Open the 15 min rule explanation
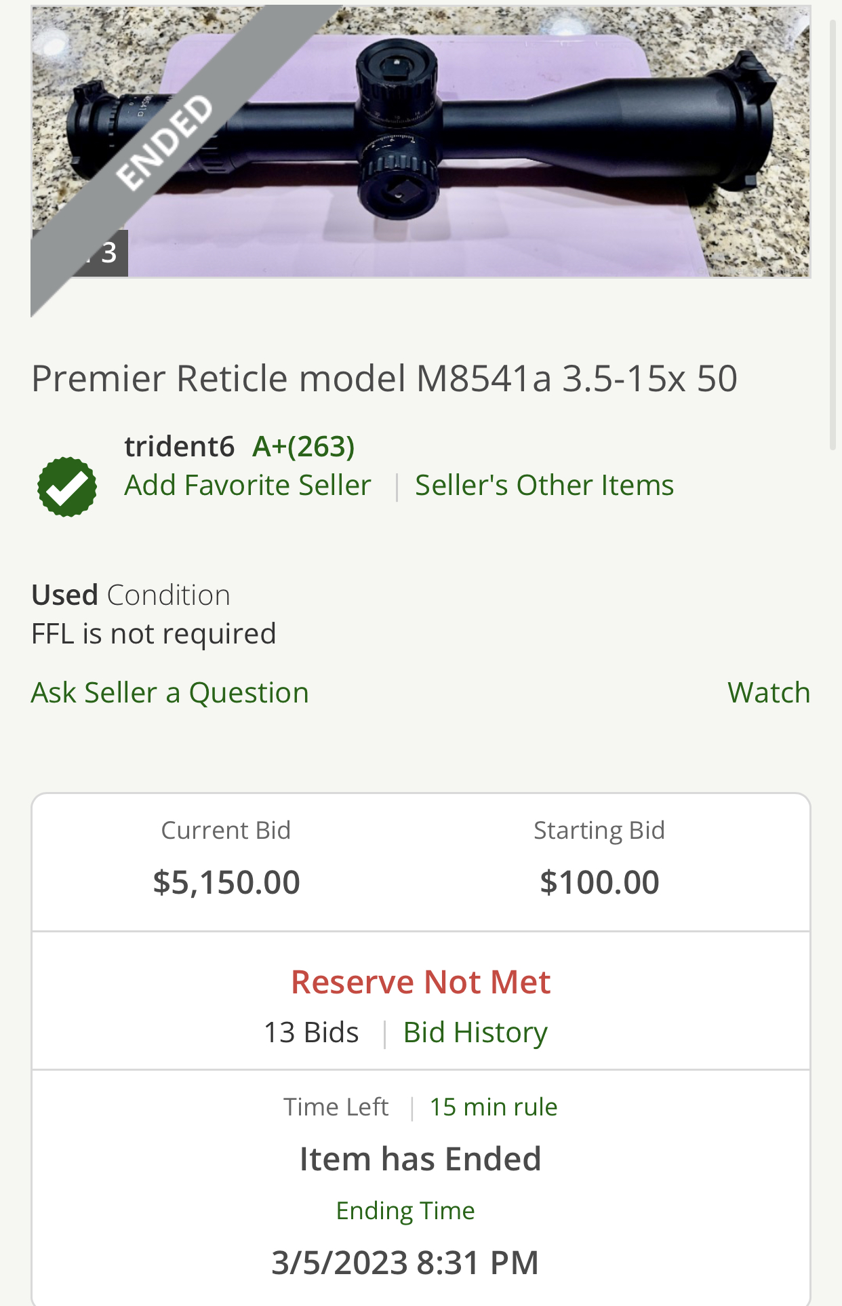The width and height of the screenshot is (842, 1306). tap(493, 1107)
